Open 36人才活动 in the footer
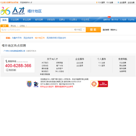The width and height of the screenshot is (136, 136). point(60,71)
